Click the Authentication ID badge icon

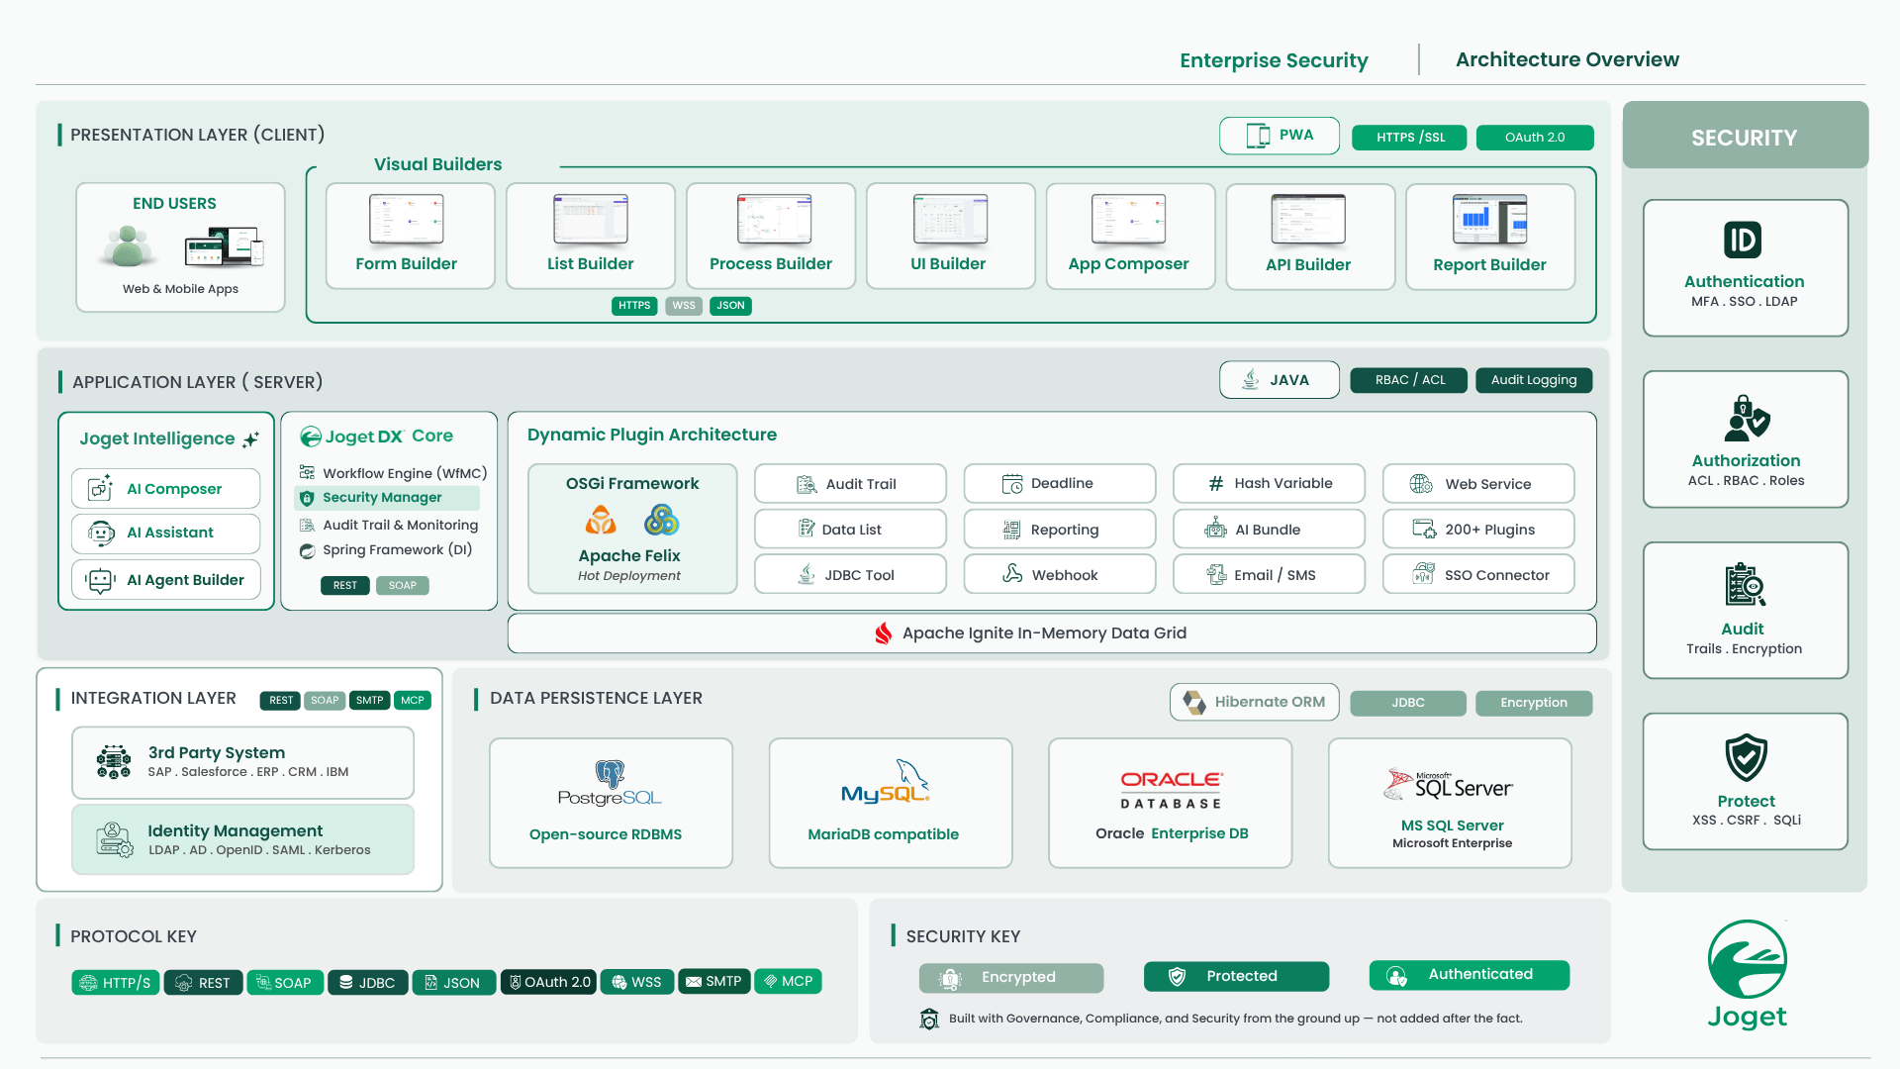(x=1743, y=240)
